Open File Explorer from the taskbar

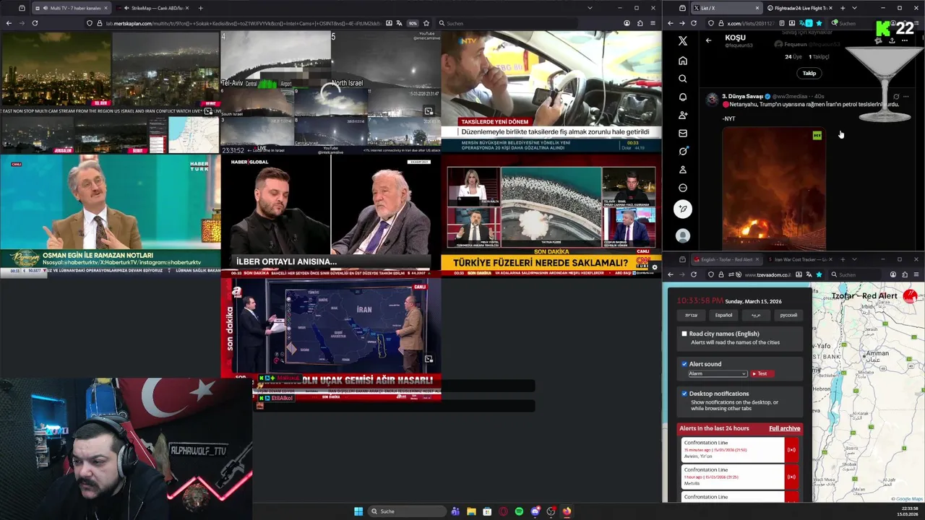point(471,511)
